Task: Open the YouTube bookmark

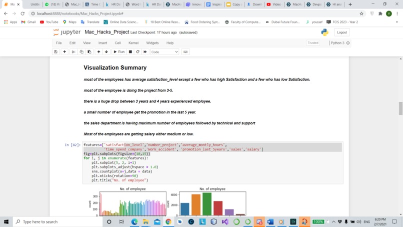Action: [x=49, y=22]
